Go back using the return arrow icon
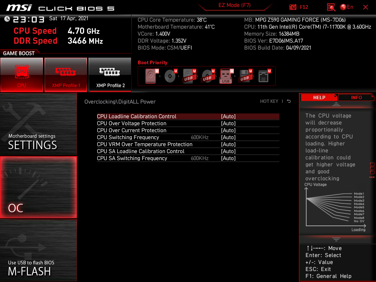 click(289, 101)
